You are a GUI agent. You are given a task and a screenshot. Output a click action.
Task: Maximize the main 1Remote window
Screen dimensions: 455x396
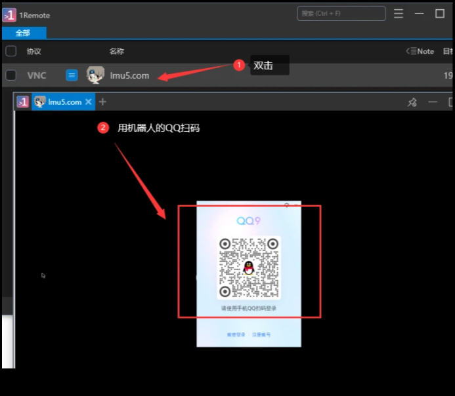(x=440, y=13)
